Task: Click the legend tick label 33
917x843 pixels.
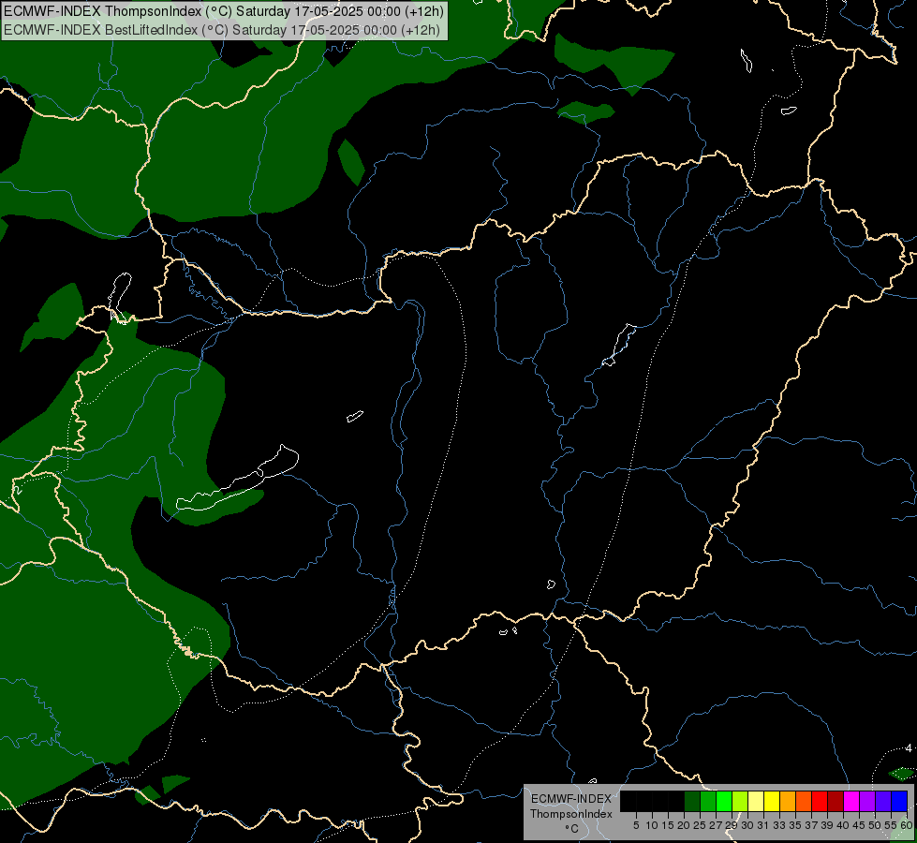Action: [x=779, y=825]
